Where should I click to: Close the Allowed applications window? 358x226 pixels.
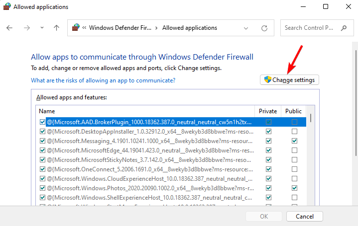[x=349, y=6]
